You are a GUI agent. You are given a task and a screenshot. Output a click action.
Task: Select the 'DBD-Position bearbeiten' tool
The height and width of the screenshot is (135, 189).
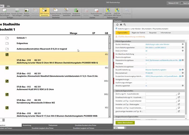click(45, 12)
